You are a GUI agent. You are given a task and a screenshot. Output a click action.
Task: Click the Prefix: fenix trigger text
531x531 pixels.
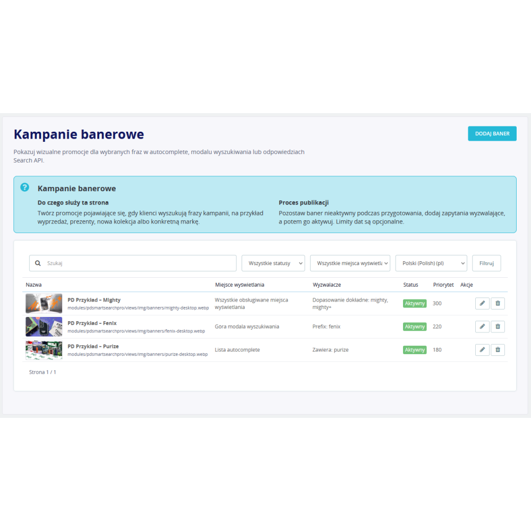click(x=326, y=327)
